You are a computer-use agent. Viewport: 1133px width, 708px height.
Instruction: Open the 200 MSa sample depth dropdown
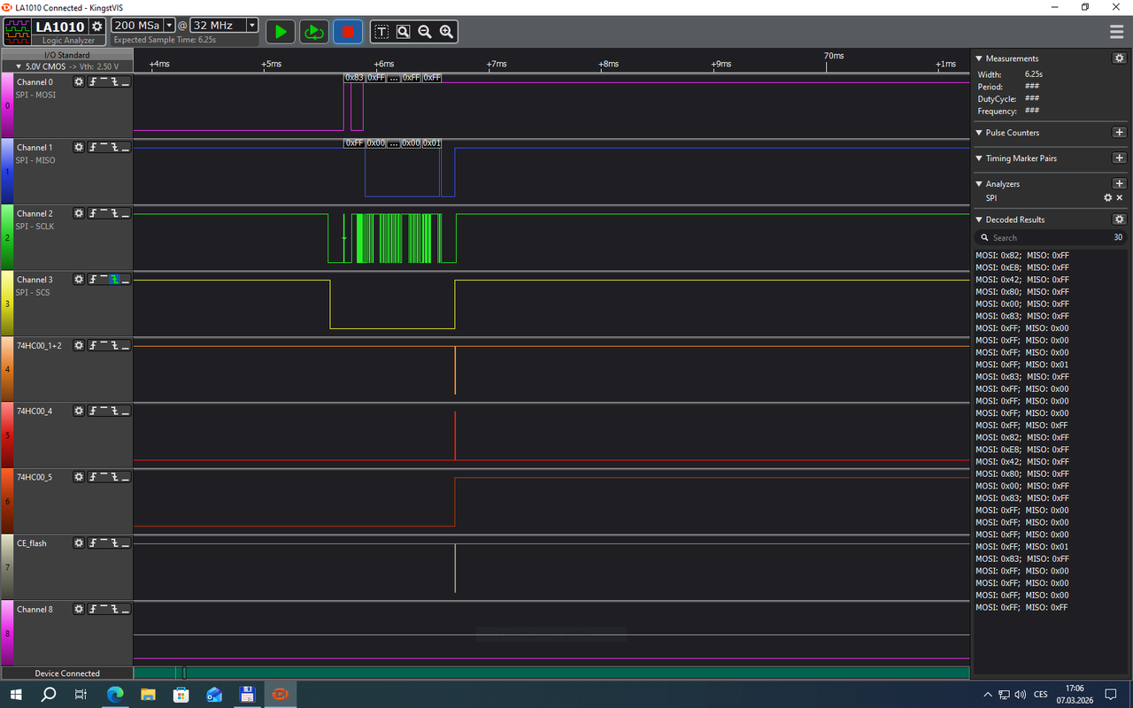click(170, 26)
